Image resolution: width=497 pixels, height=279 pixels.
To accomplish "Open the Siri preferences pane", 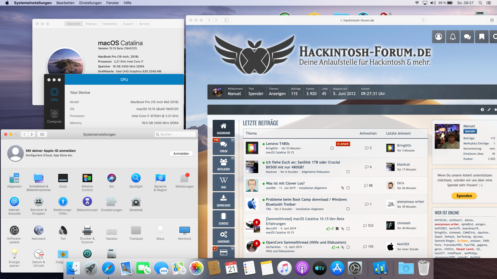I will [x=112, y=178].
